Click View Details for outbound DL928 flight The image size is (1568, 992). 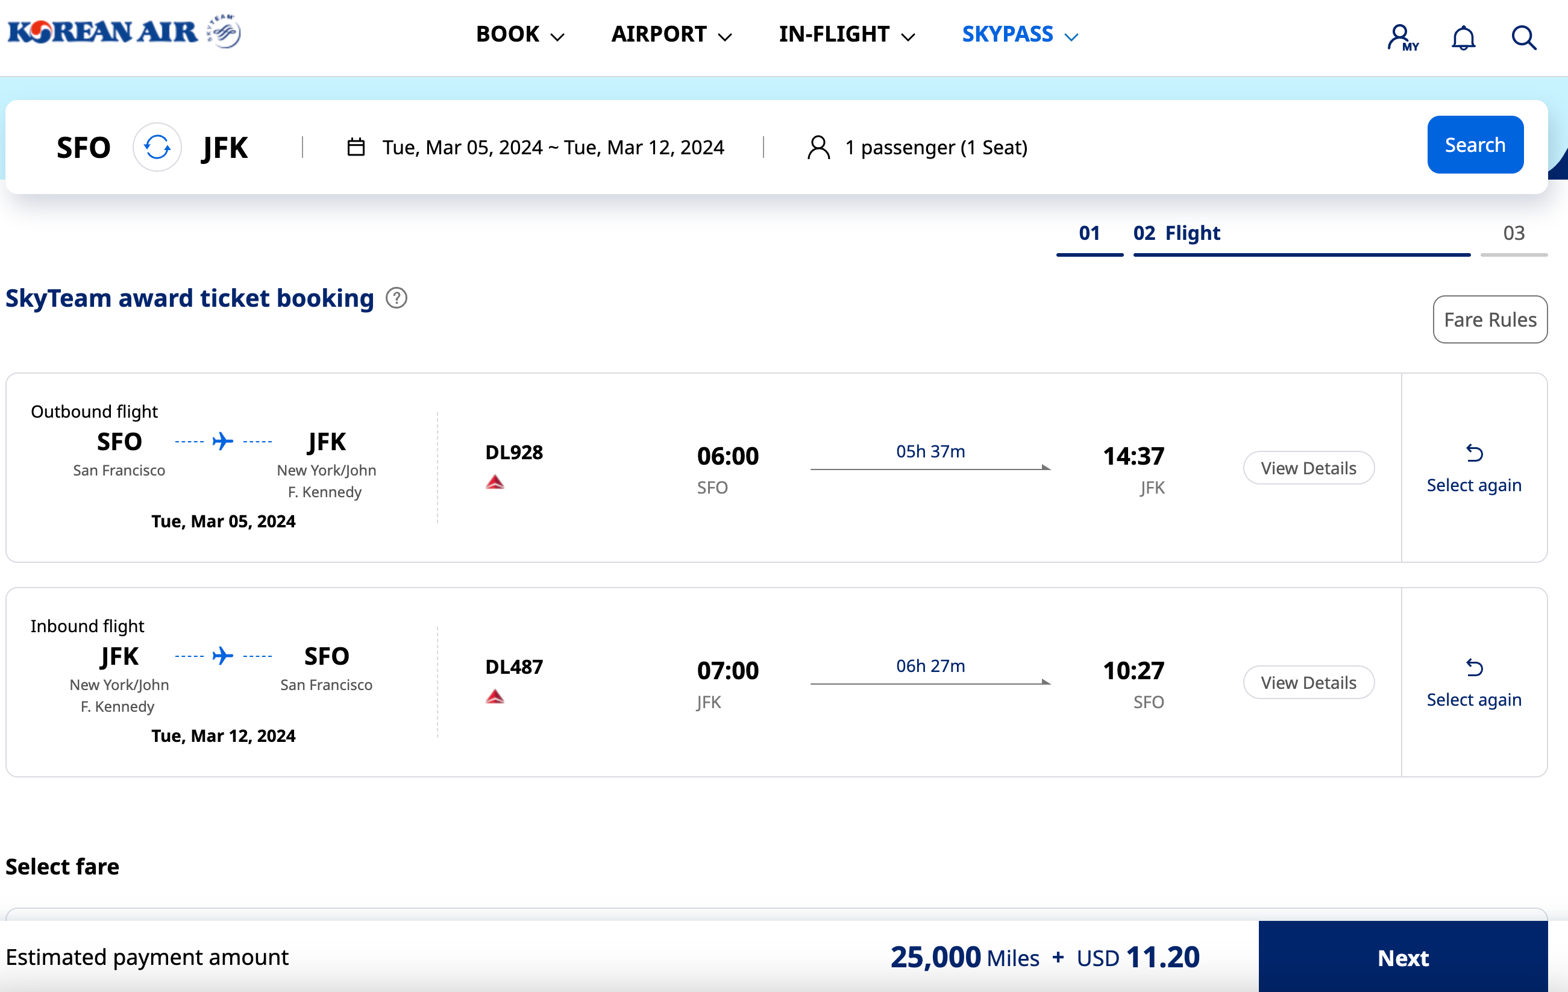point(1308,466)
